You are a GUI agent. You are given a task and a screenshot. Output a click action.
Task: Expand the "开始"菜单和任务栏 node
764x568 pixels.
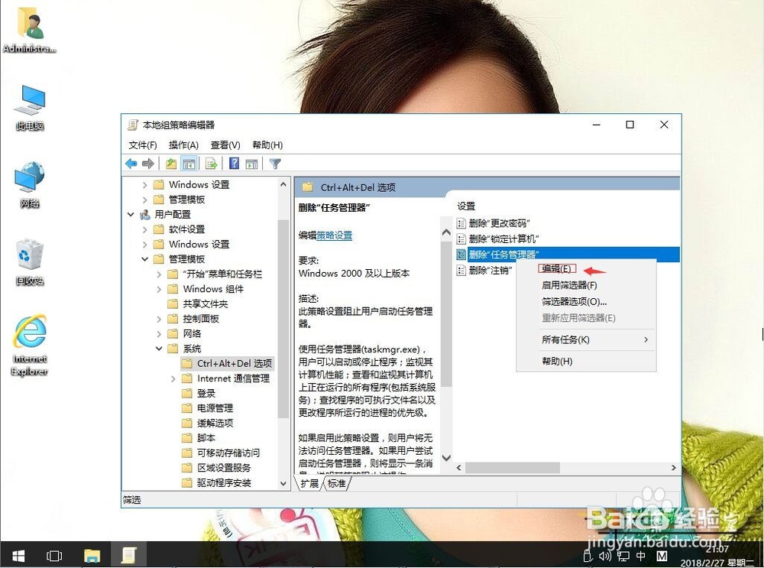(x=159, y=274)
